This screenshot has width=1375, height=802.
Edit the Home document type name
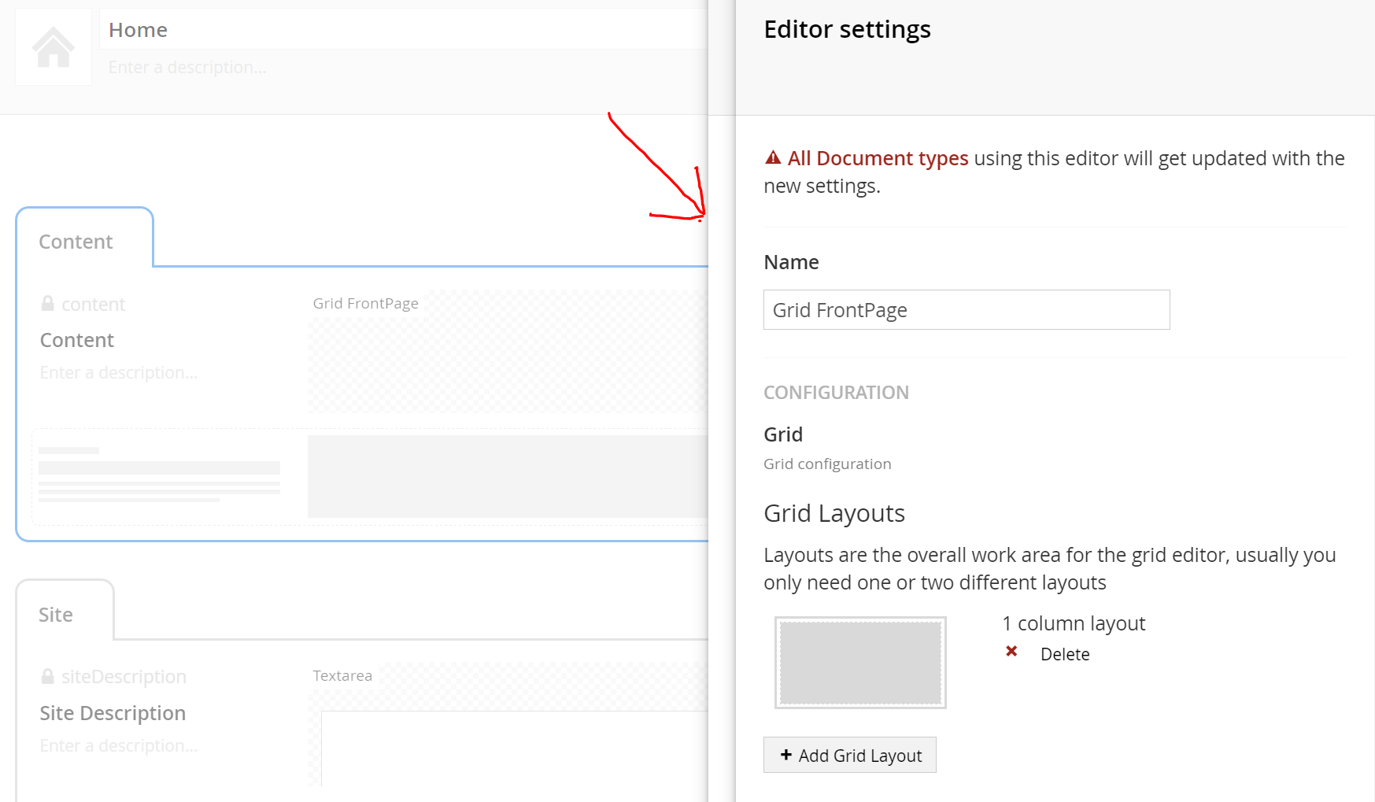click(403, 30)
